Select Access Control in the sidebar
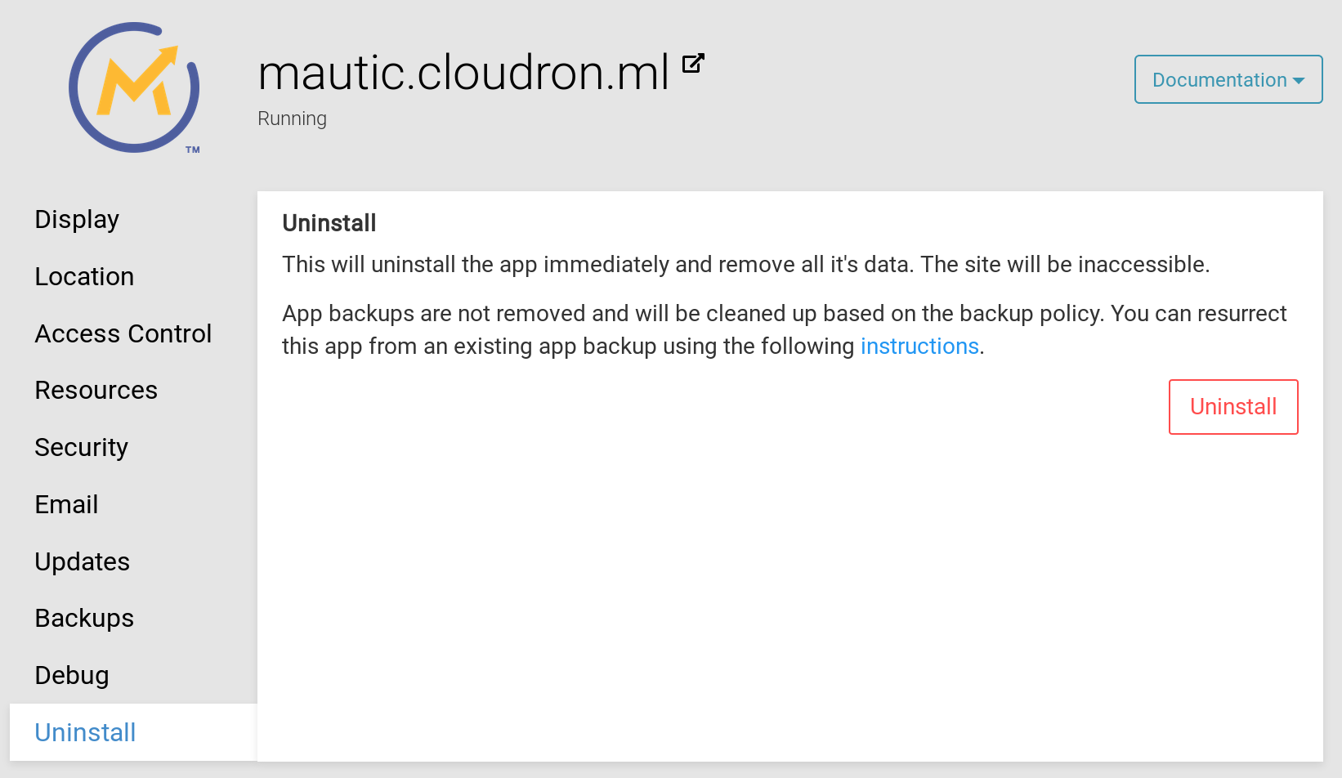Screen dimensions: 1342x778 [x=123, y=333]
